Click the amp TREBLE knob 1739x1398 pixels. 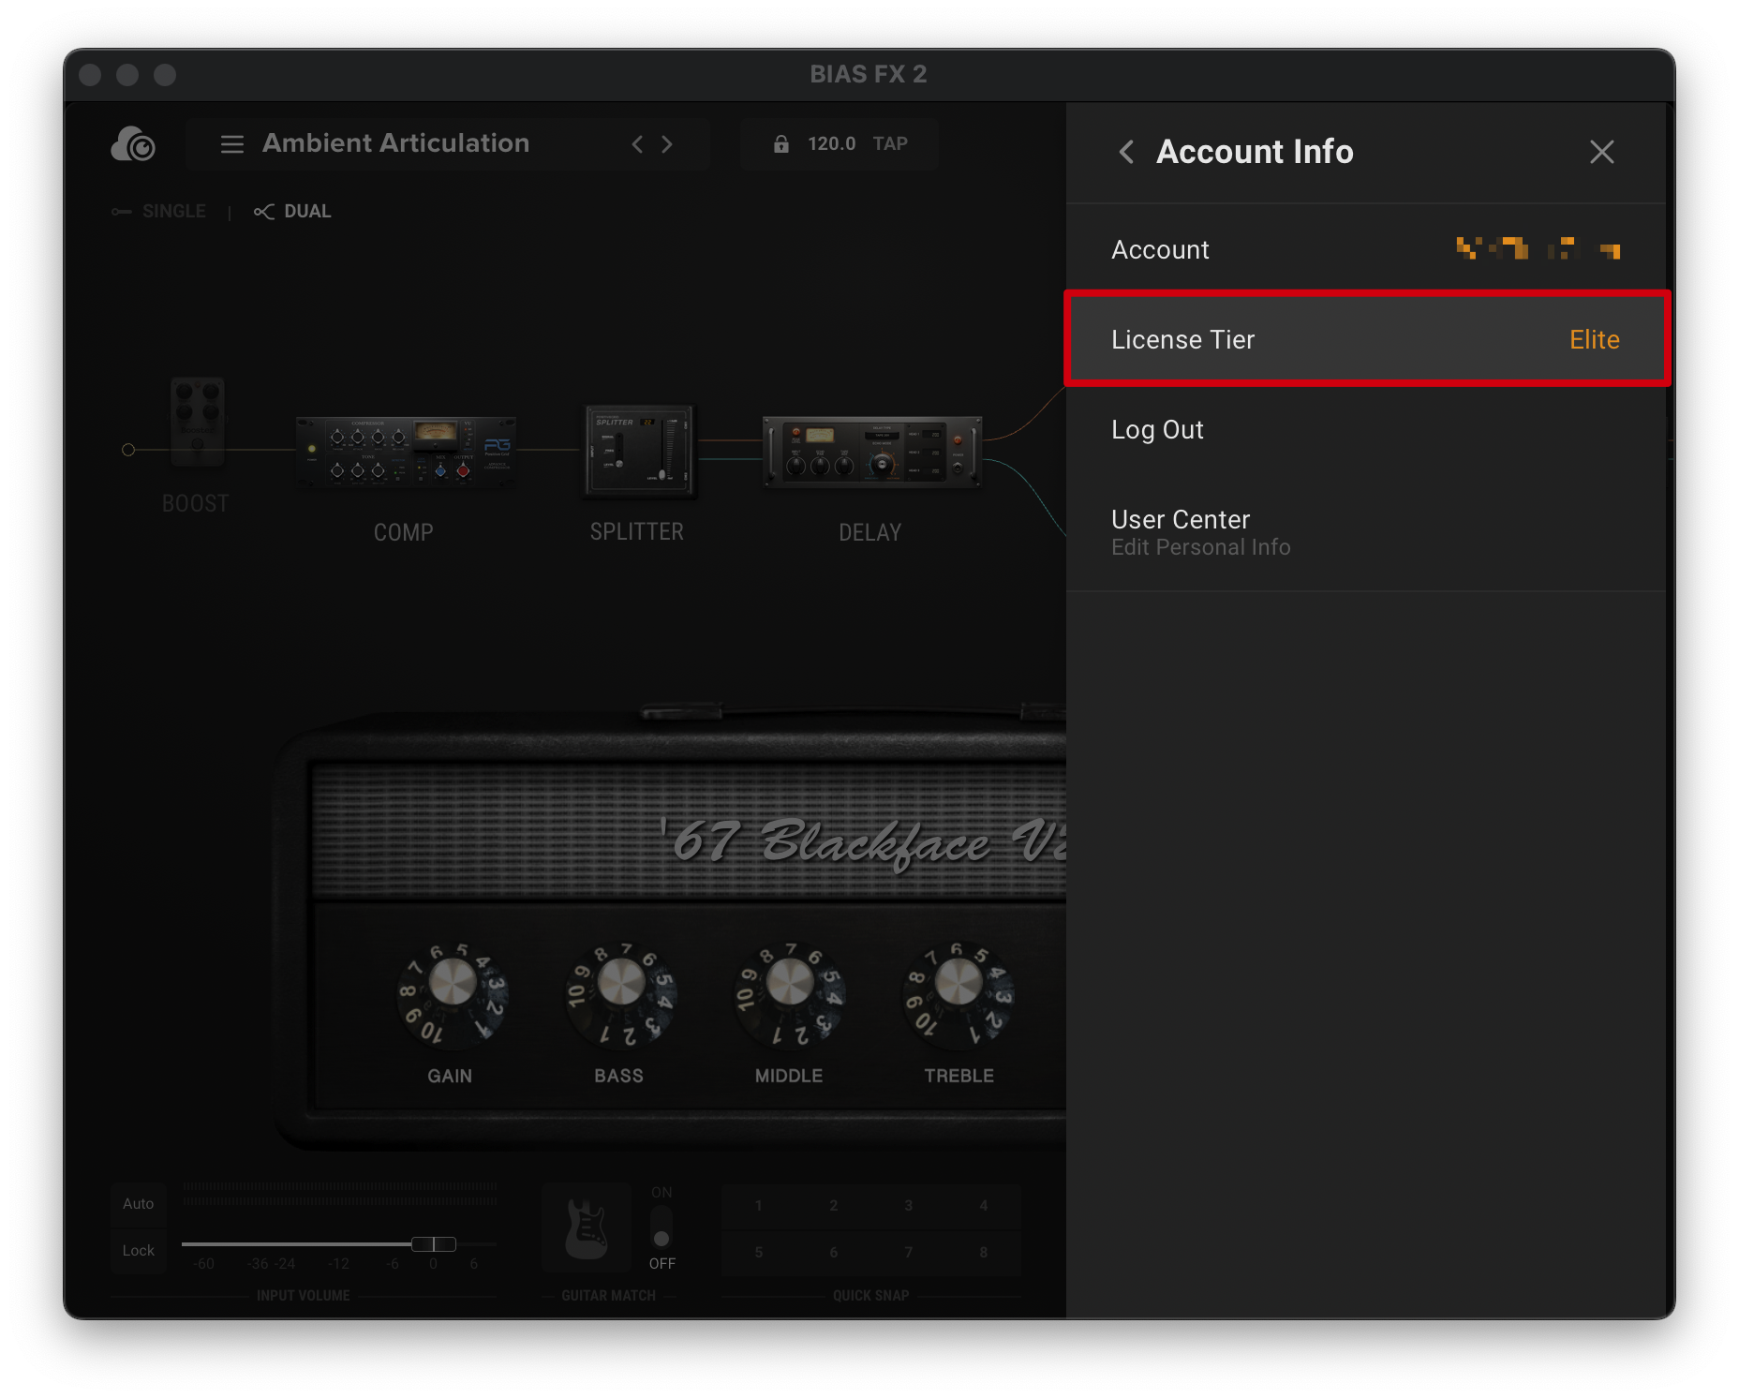tap(959, 983)
